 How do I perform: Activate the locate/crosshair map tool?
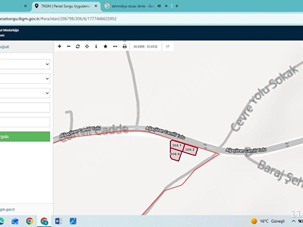(x=87, y=46)
